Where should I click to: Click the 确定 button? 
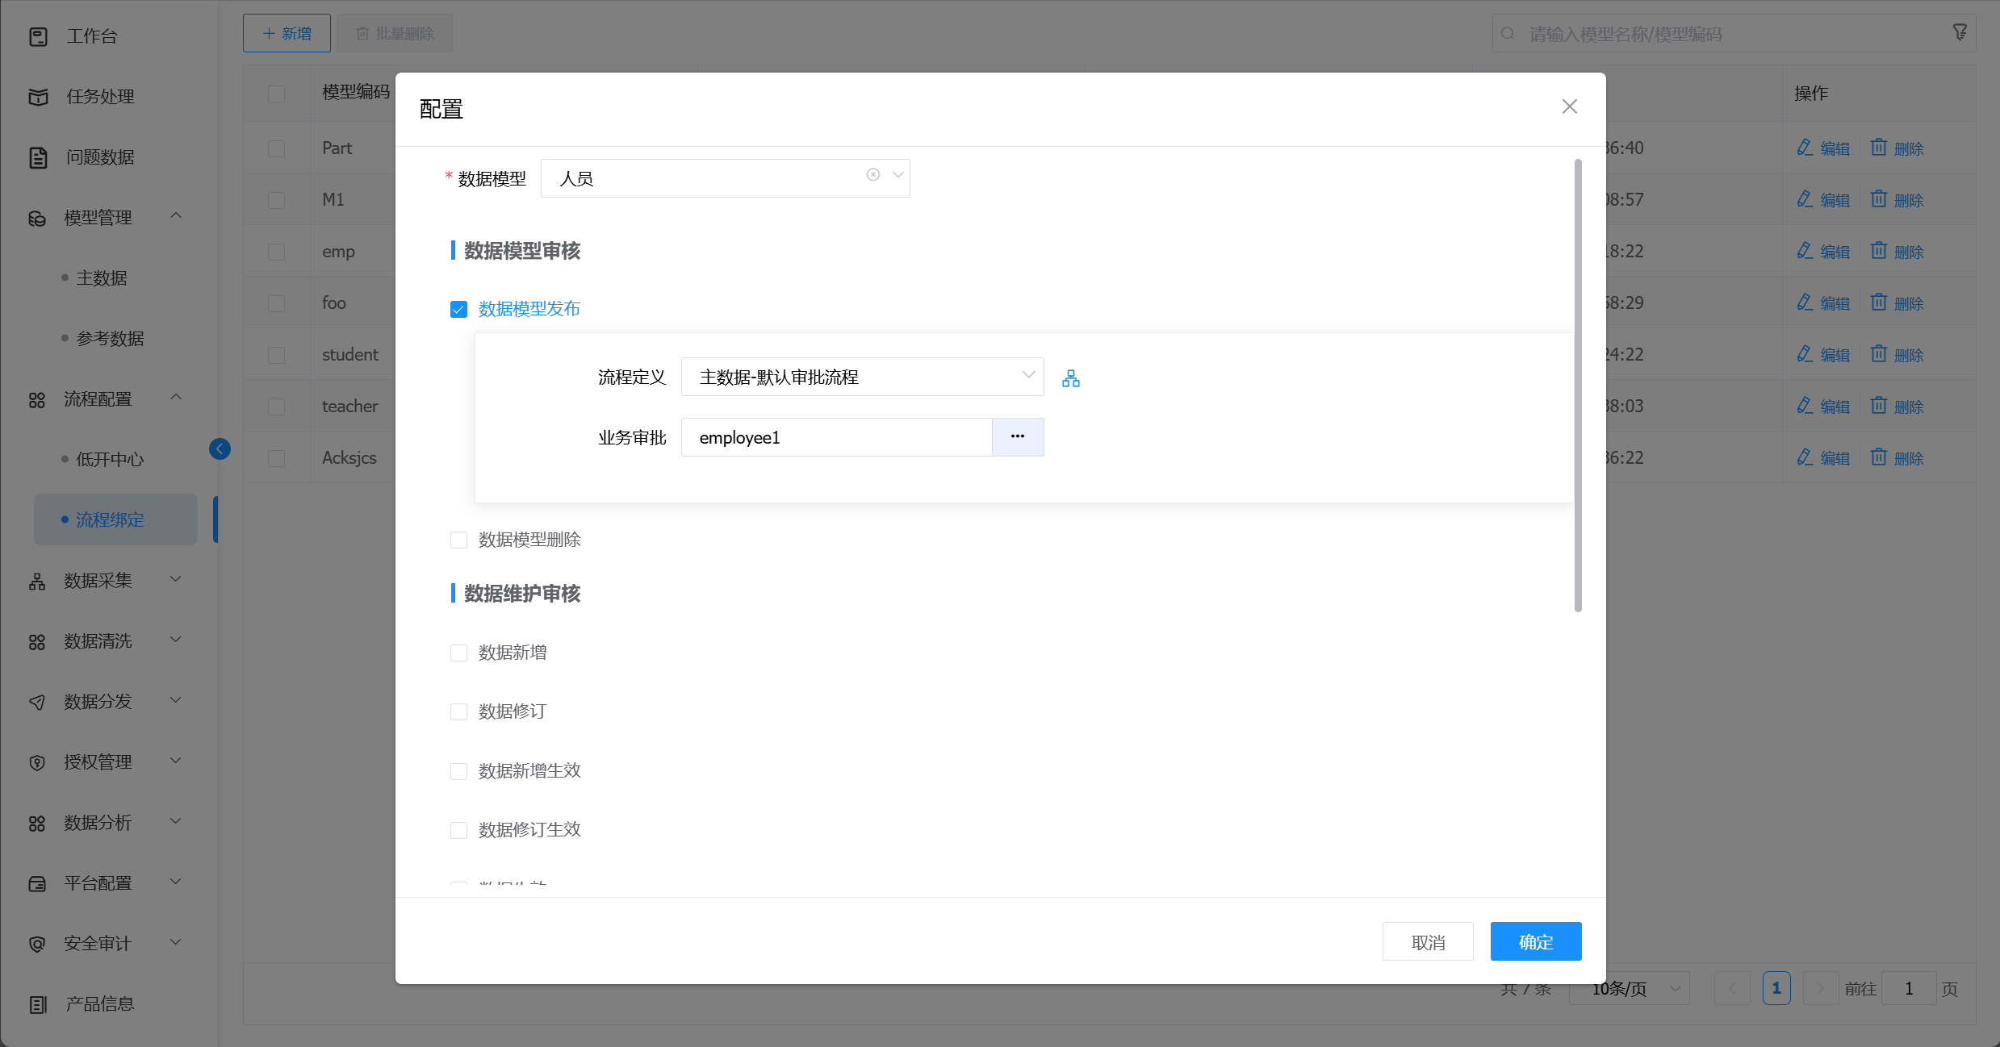(1535, 942)
